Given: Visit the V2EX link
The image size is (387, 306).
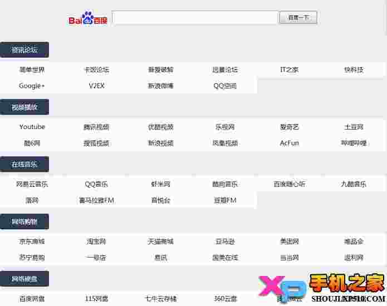Looking at the screenshot, I should (x=96, y=86).
